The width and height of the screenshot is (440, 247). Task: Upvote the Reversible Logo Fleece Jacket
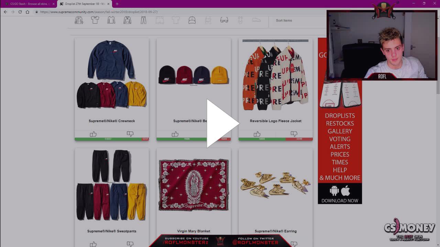pyautogui.click(x=257, y=134)
